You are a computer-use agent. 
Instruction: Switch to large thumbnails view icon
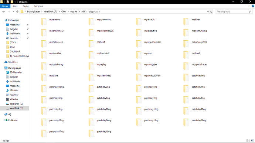[252, 140]
